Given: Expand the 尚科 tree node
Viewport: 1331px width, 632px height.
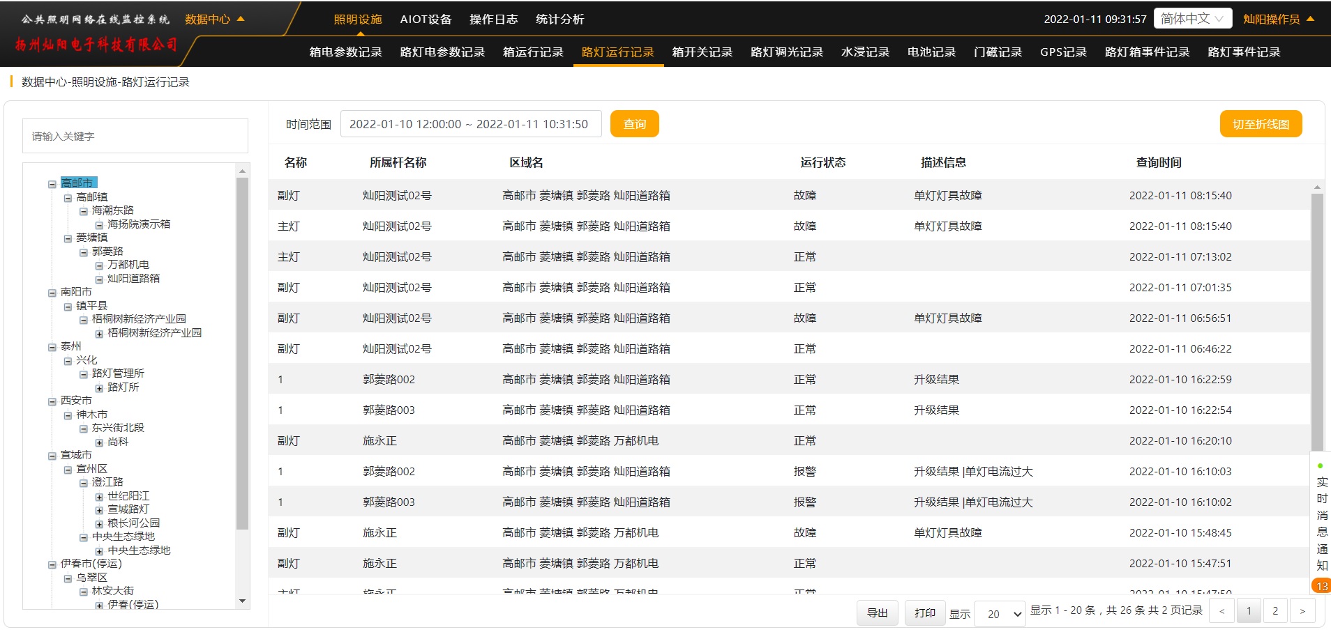Looking at the screenshot, I should pos(99,442).
